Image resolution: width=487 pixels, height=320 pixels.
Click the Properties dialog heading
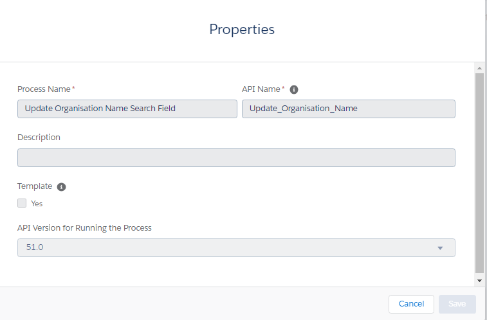coord(242,30)
